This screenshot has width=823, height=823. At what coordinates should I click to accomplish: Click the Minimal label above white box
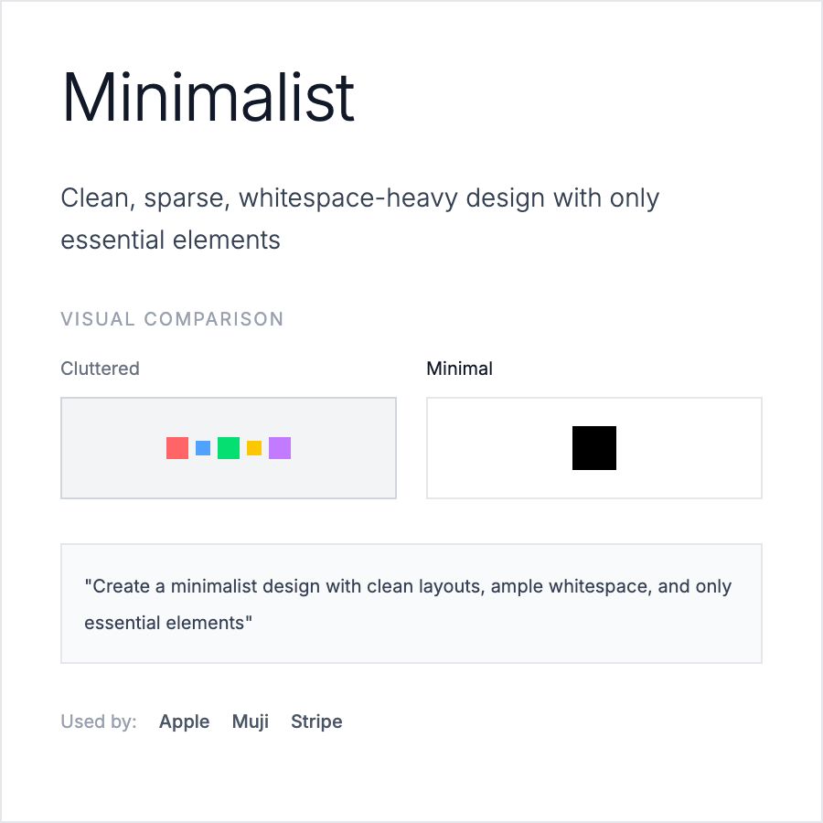459,369
